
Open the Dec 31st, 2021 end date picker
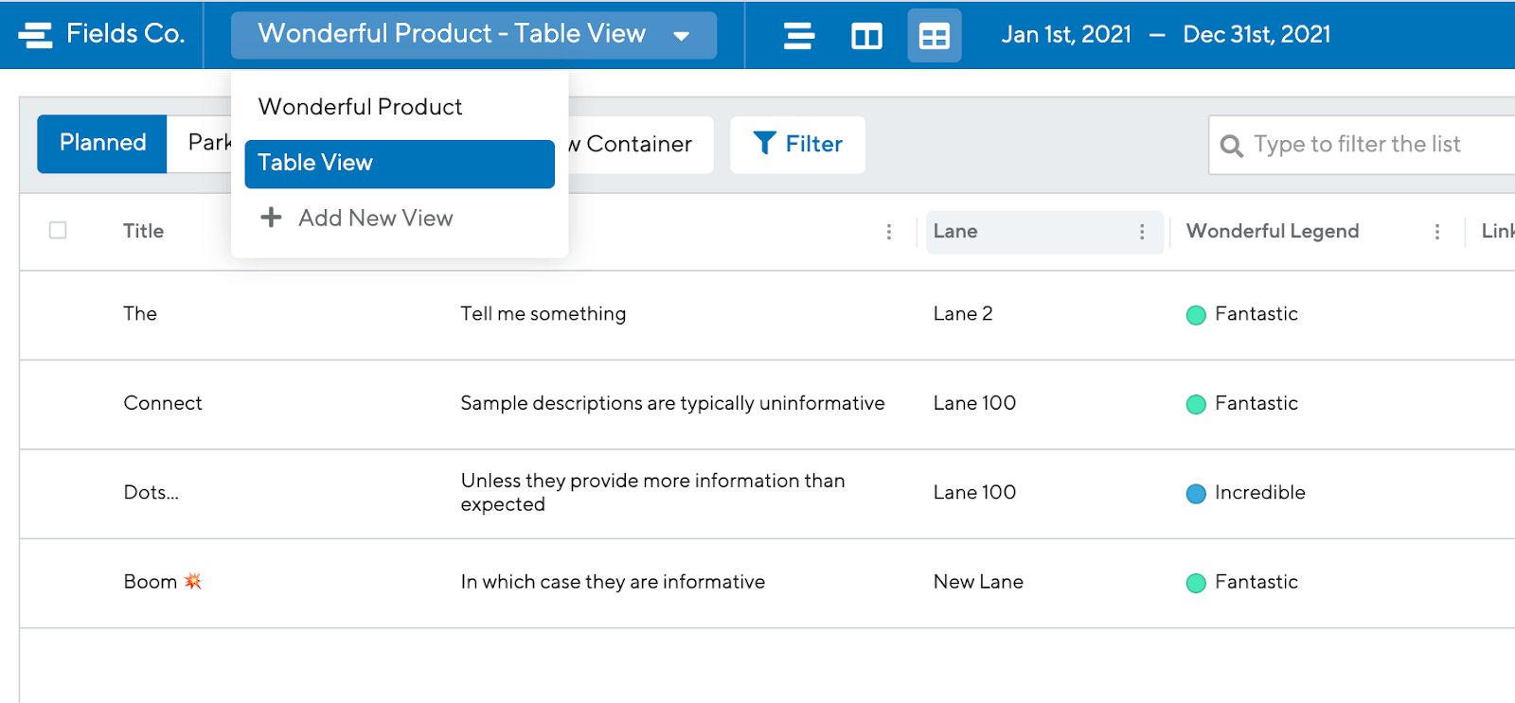click(x=1257, y=35)
